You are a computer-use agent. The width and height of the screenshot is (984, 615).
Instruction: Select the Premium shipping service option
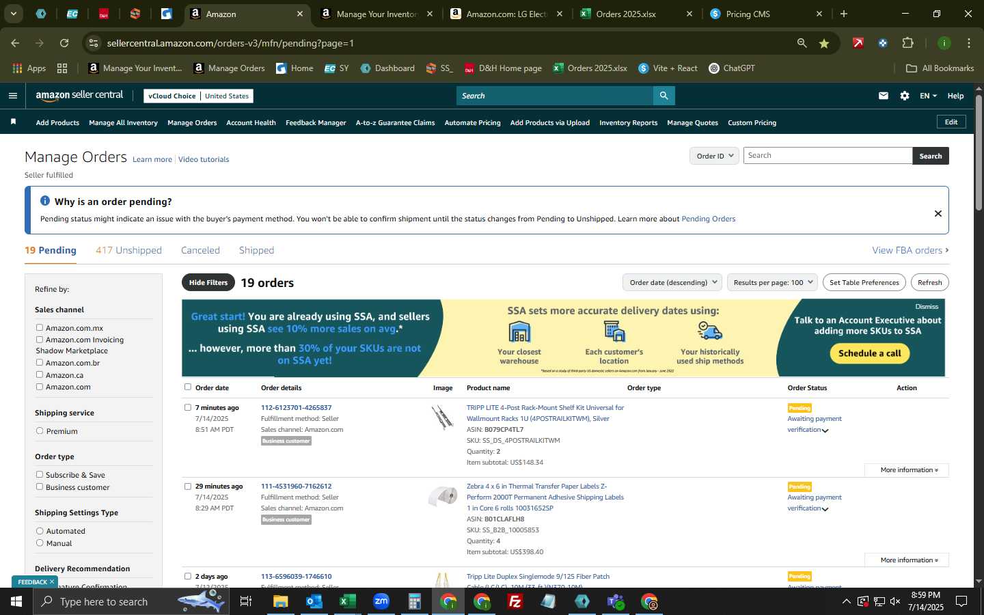40,430
